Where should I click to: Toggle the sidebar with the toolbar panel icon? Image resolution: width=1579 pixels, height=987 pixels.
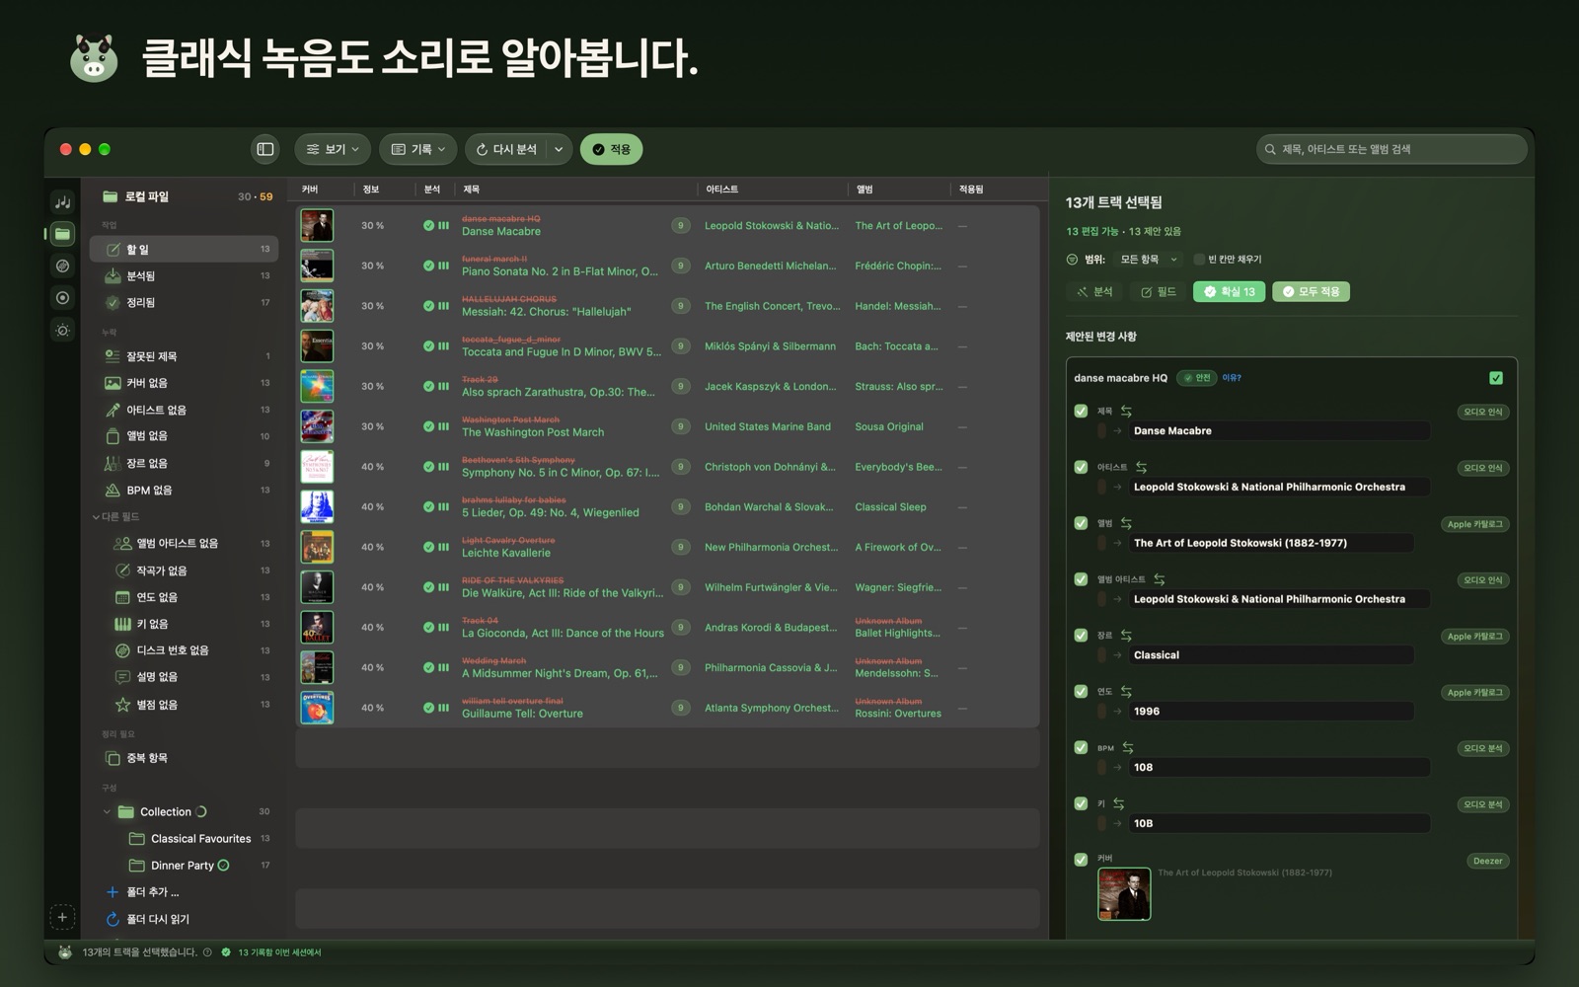click(x=265, y=149)
